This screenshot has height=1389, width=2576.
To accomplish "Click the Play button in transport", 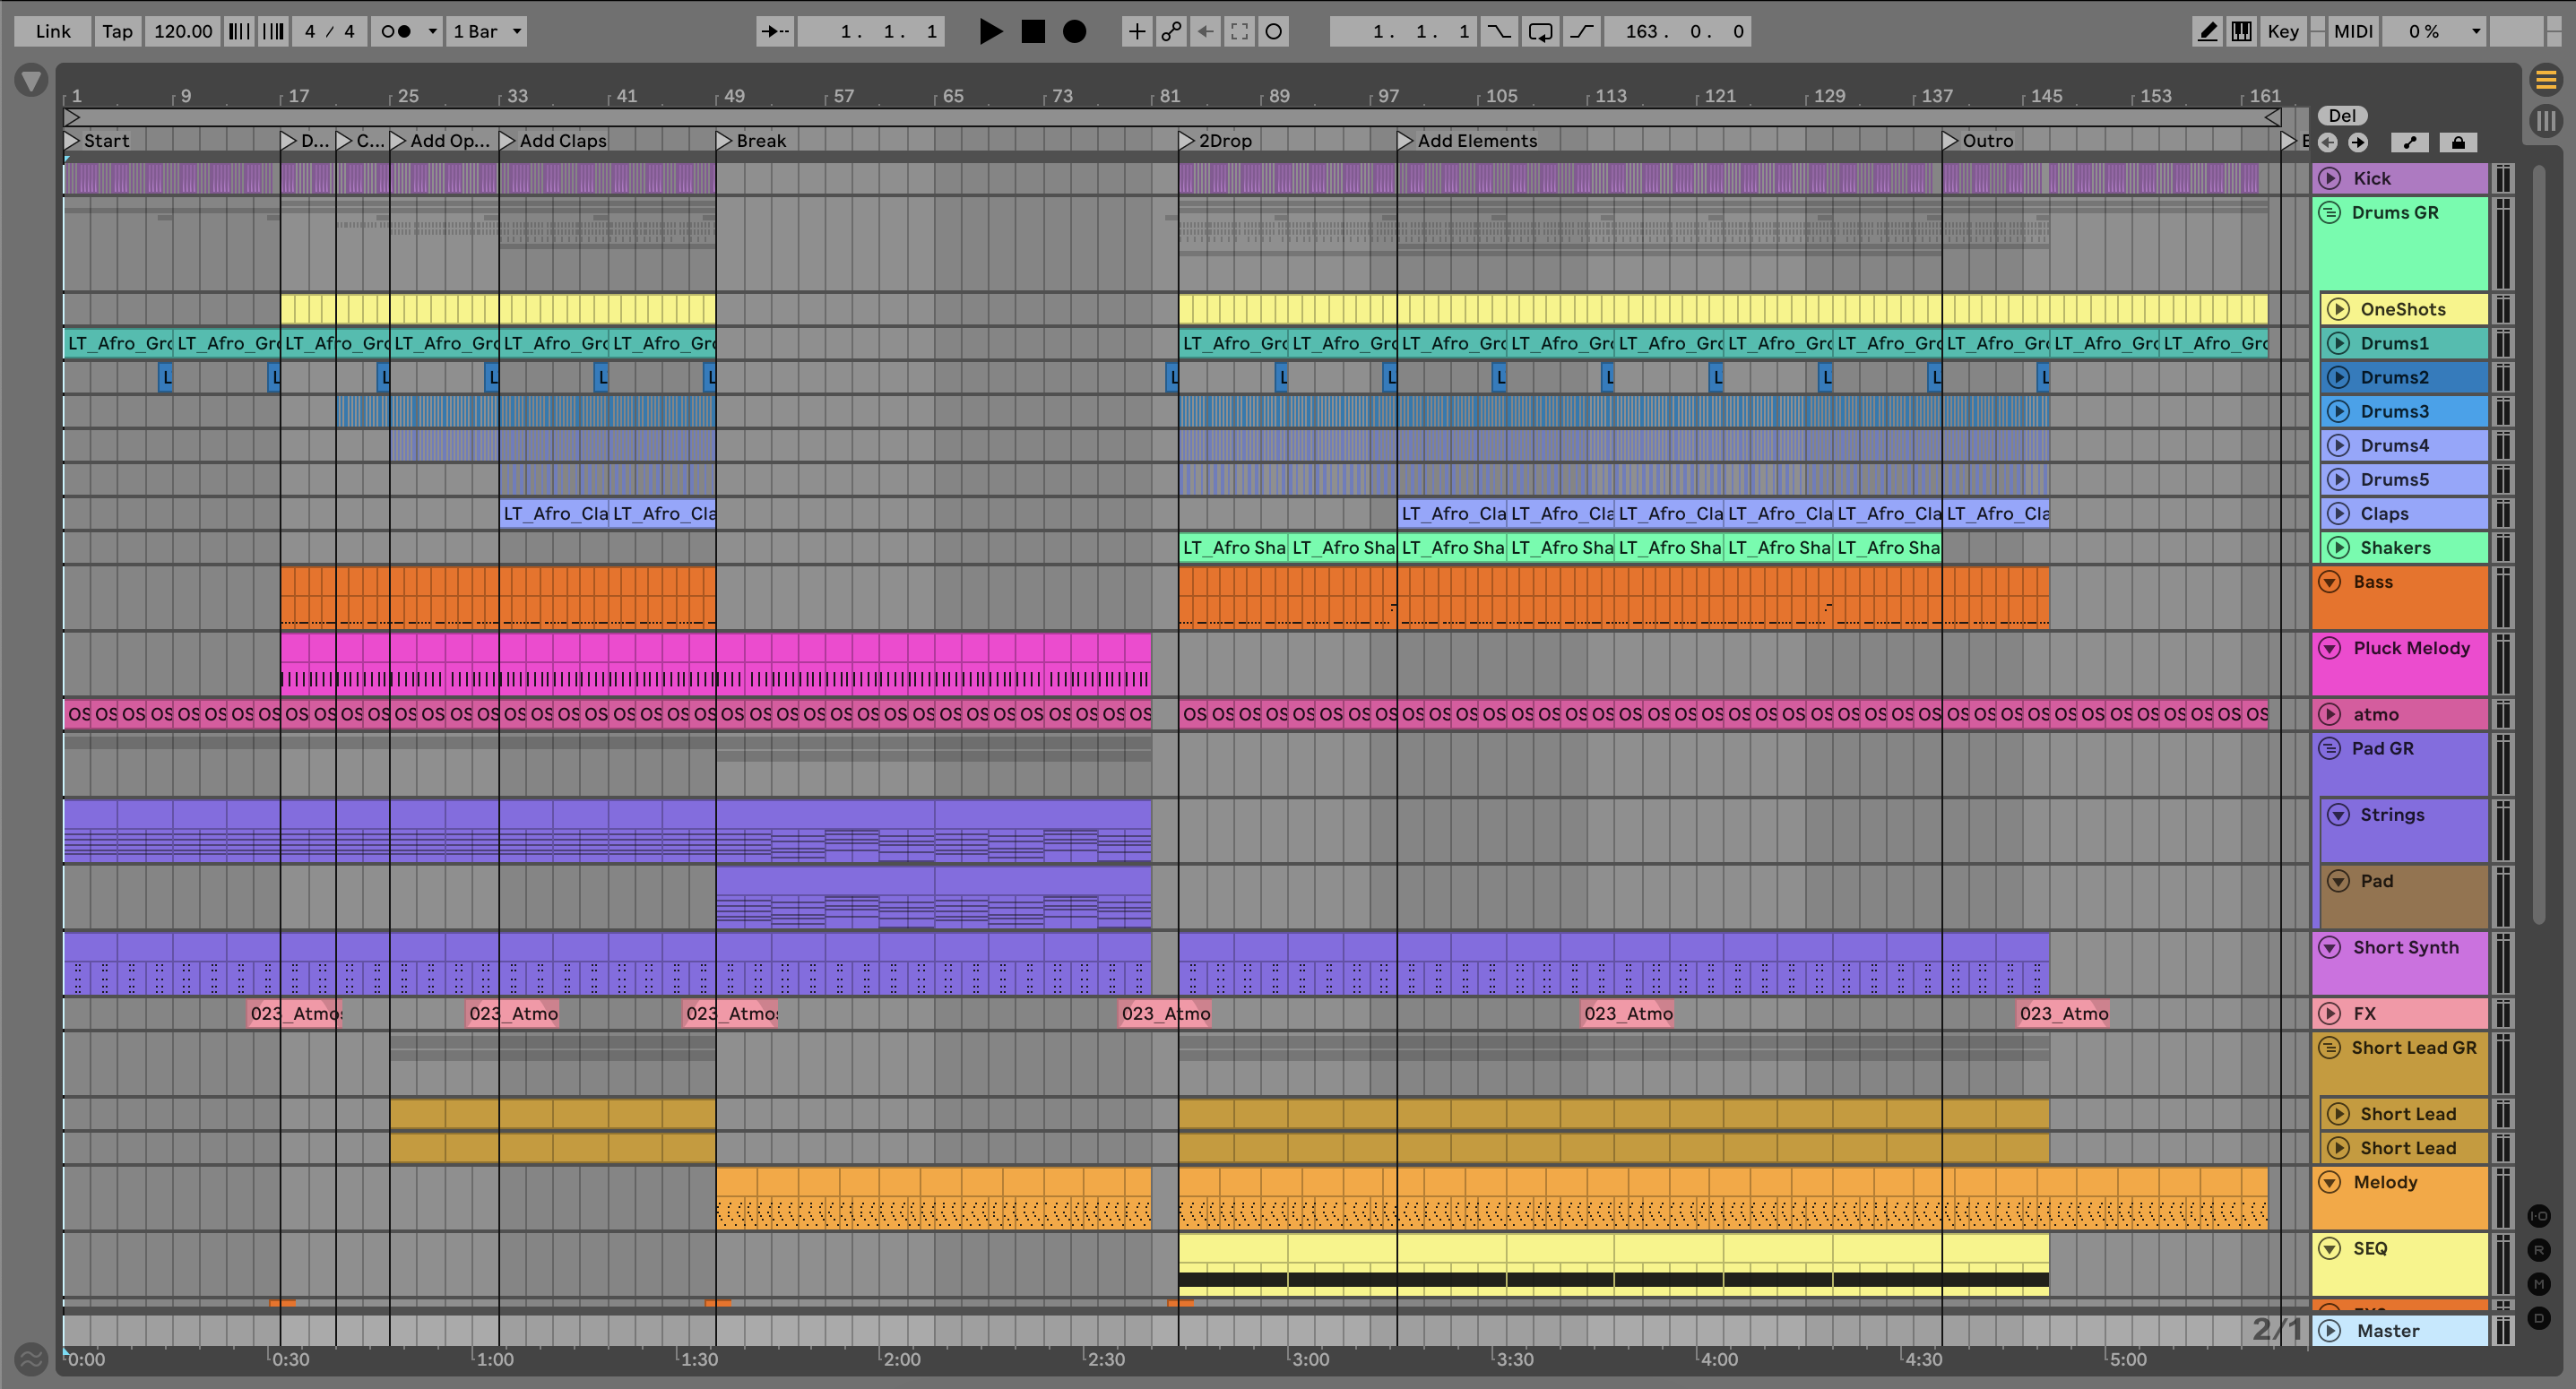I will (x=990, y=31).
